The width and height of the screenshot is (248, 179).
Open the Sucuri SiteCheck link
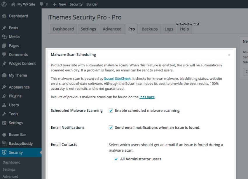pos(118,79)
